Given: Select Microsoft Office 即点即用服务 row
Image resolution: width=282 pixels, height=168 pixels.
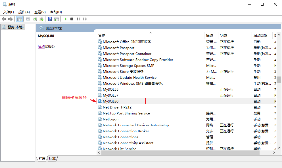Looking at the screenshot, I should pyautogui.click(x=187, y=42).
